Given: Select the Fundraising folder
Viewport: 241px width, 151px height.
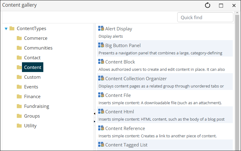Looking at the screenshot, I should (x=37, y=106).
